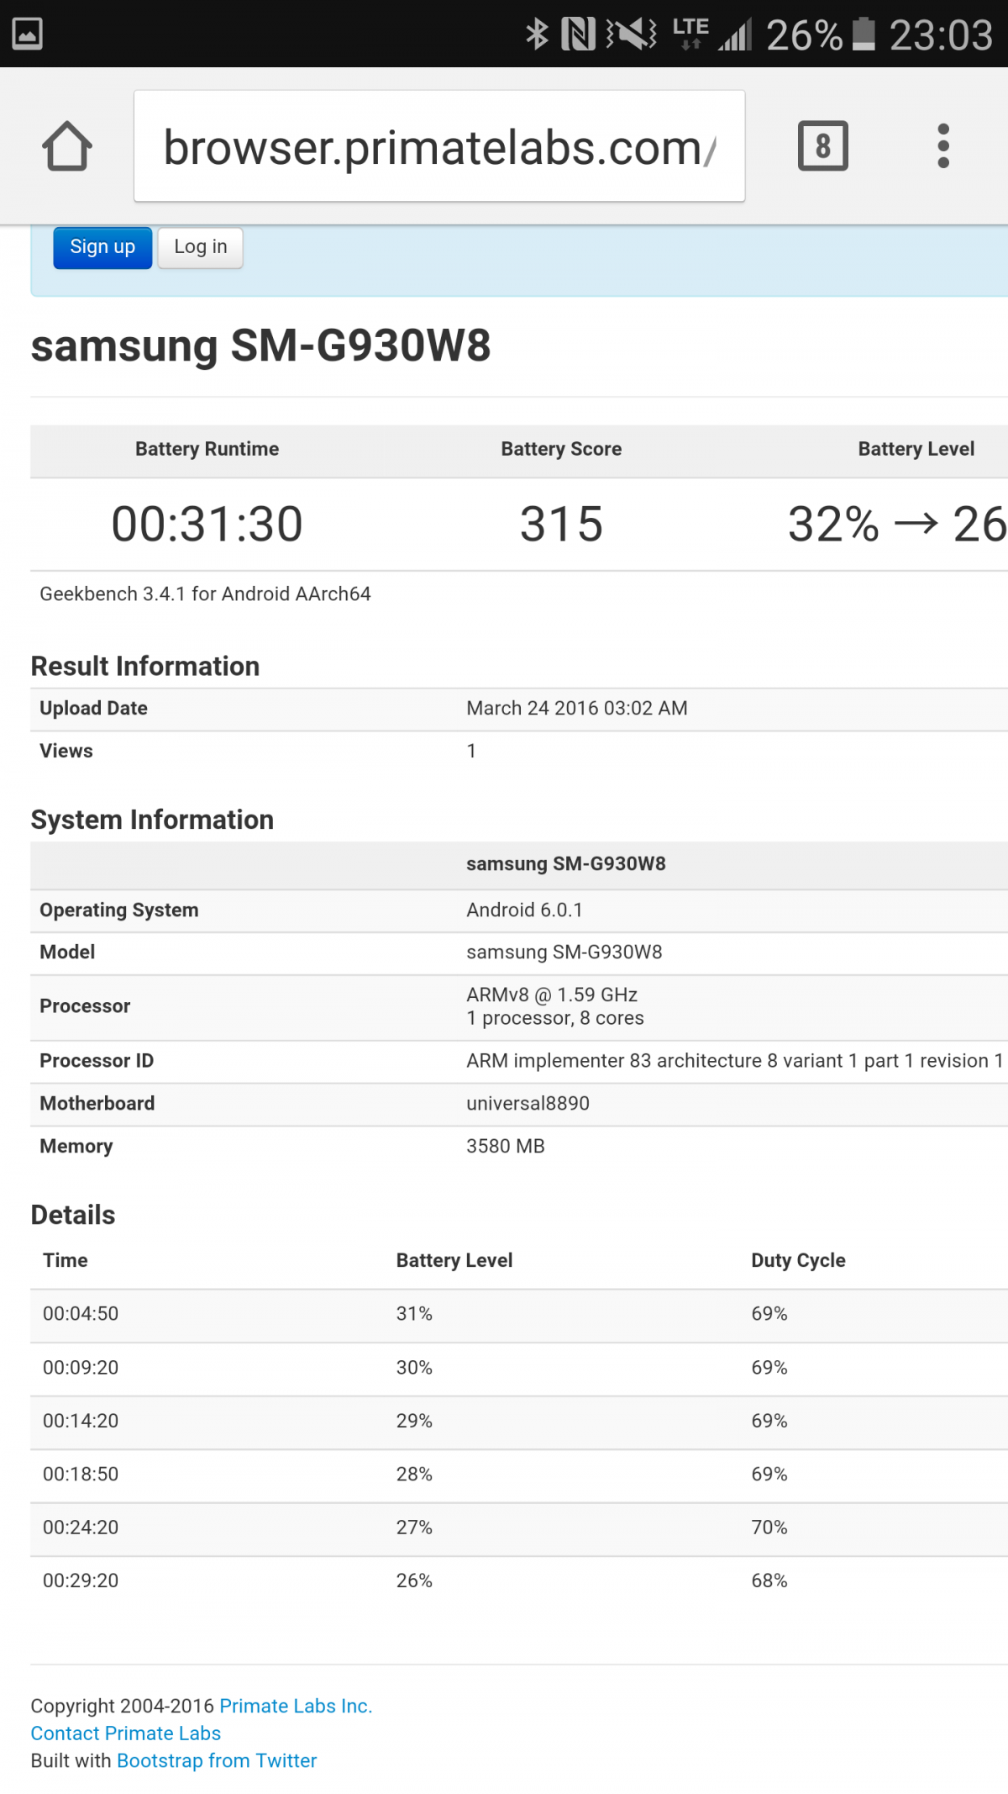Viewport: 1008px width, 1794px height.
Task: Open the Bootstrap from Twitter link
Action: 217,1761
